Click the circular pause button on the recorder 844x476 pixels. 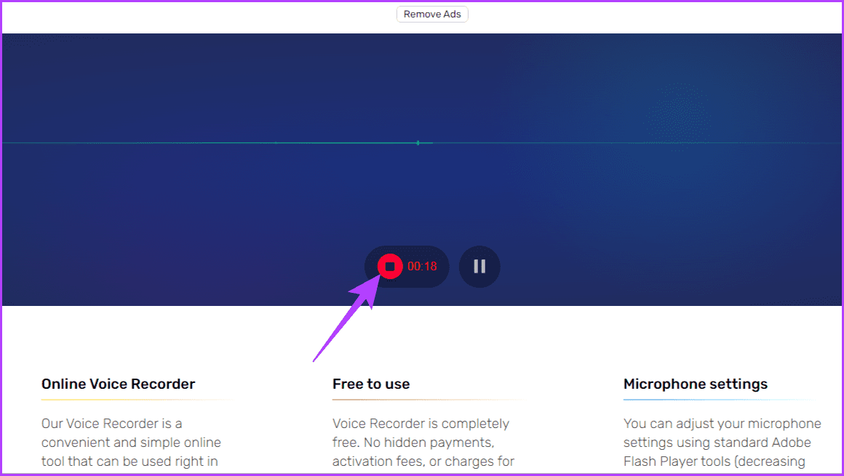coord(479,266)
